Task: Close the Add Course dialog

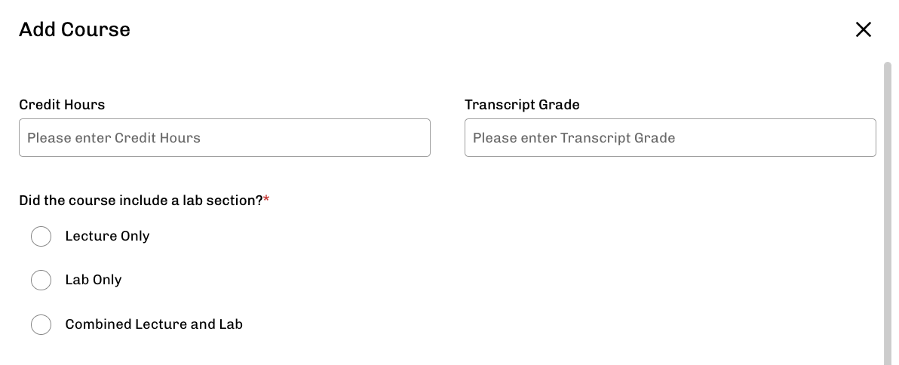Action: pyautogui.click(x=863, y=29)
